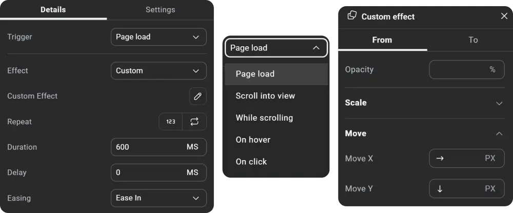513x213 pixels.
Task: Click the down arrow in Move Y
Action: click(440, 189)
